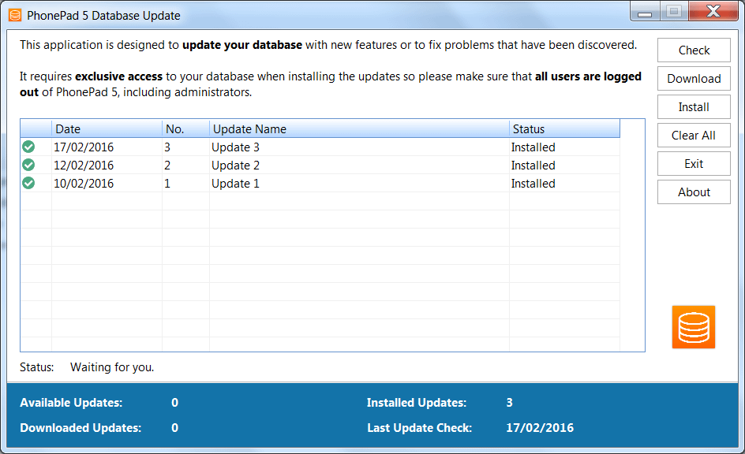The width and height of the screenshot is (745, 454).
Task: Minimize the PhonePad 5 Database Update window
Action: (x=645, y=12)
